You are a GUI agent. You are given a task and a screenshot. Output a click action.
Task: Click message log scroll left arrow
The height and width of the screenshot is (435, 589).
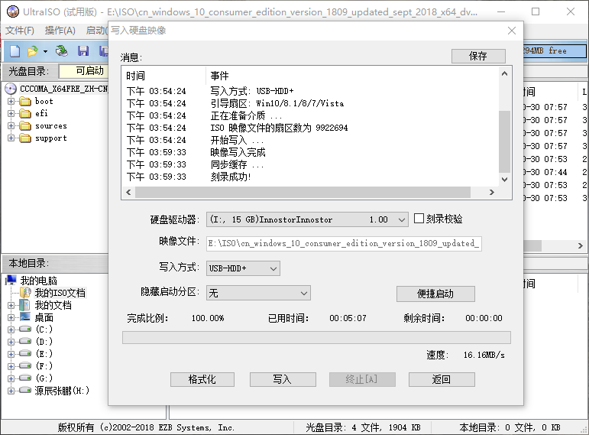tap(128, 192)
